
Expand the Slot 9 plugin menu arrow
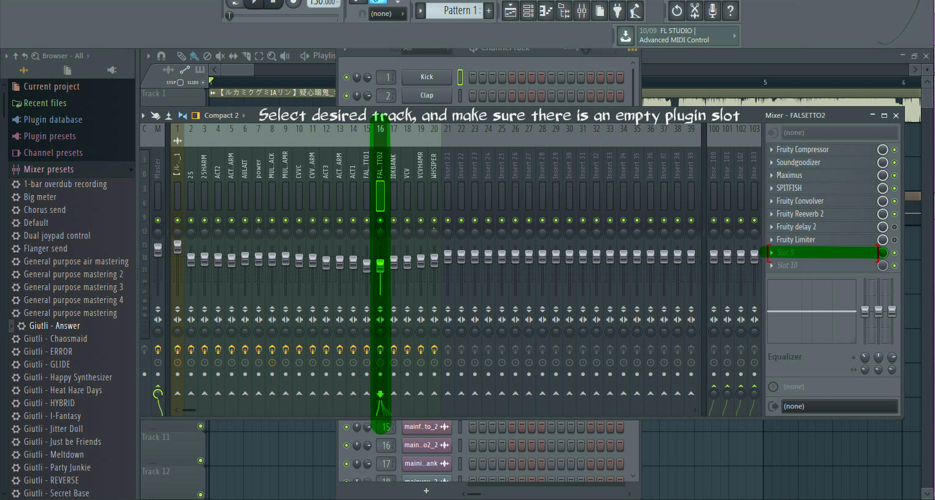[773, 252]
